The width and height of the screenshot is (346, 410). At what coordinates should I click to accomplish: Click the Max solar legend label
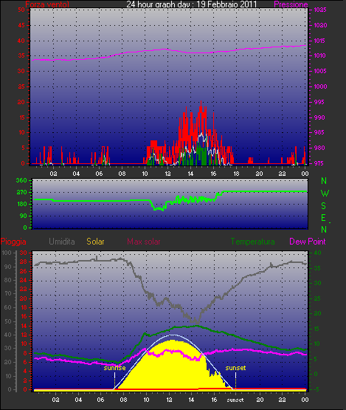(x=144, y=242)
